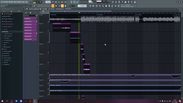Toggle the Track 2 mute switch
This screenshot has height=103, width=183.
click(x=48, y=31)
